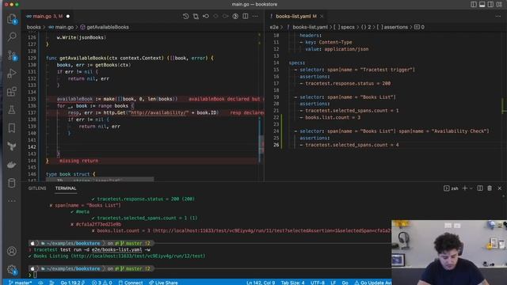Kill the terminal with trash icon
507x285 pixels.
coord(490,188)
